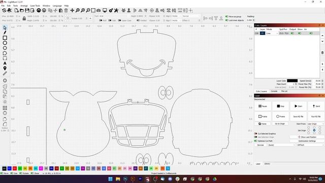Choose the Rectangle drawing tool

(x=5, y=38)
